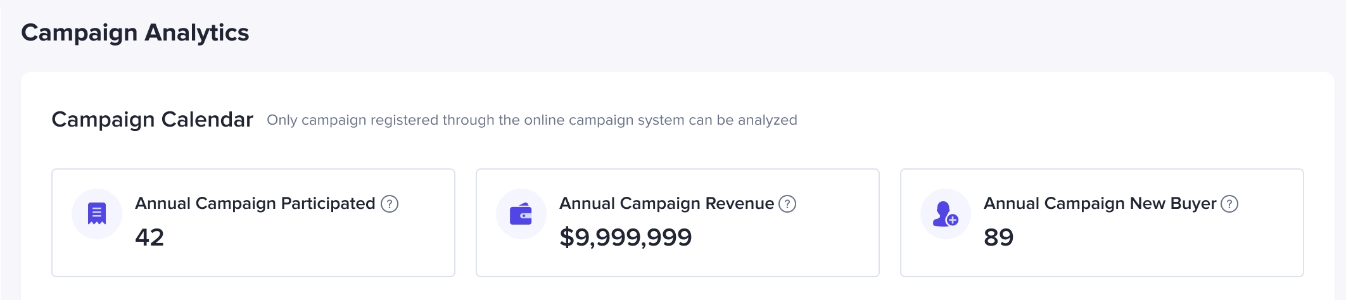Show help for Annual Campaign New Buyer

[1229, 204]
